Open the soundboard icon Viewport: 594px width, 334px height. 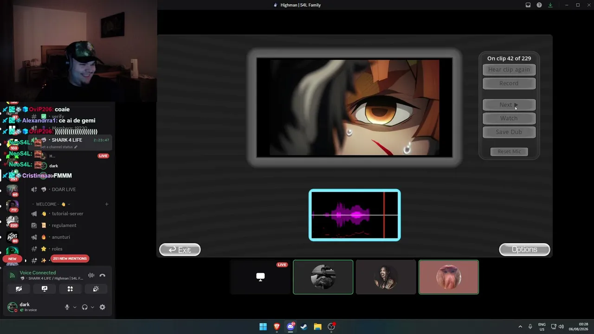click(x=96, y=289)
